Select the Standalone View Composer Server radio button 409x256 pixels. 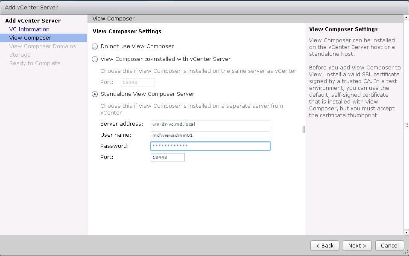[x=95, y=94]
